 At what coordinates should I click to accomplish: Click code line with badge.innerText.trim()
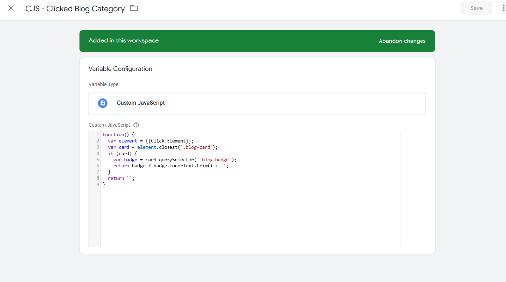tap(170, 166)
